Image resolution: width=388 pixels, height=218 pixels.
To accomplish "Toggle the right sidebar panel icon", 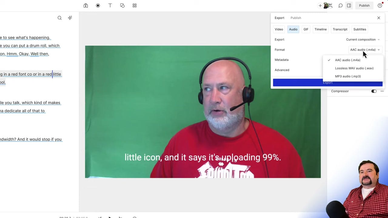I will tap(349, 5).
